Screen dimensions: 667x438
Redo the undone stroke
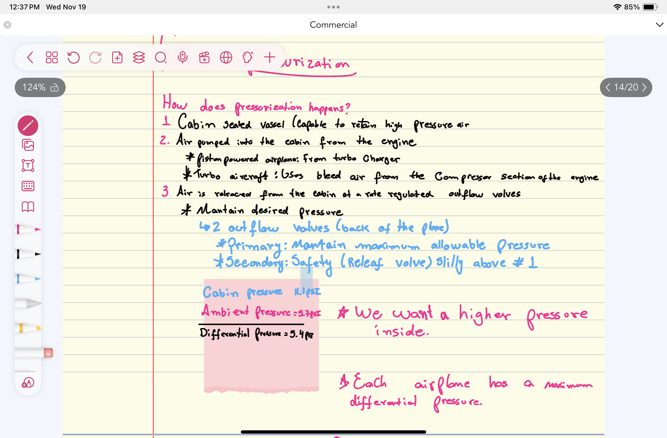pyautogui.click(x=95, y=58)
